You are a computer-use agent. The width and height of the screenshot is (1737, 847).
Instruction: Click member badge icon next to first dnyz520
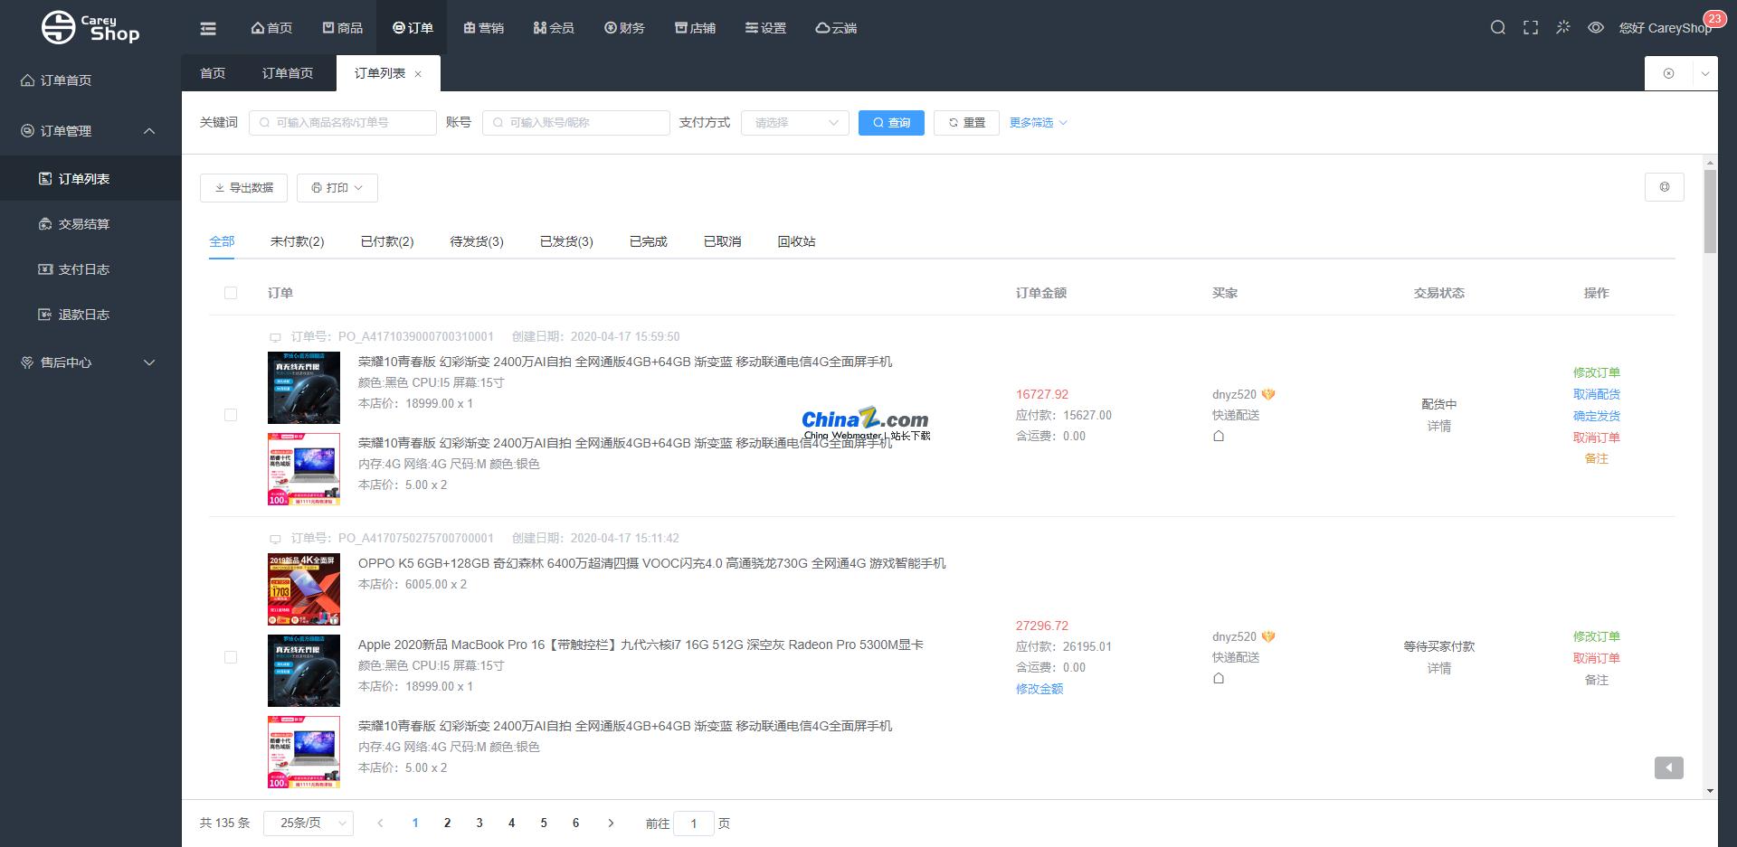(1268, 394)
